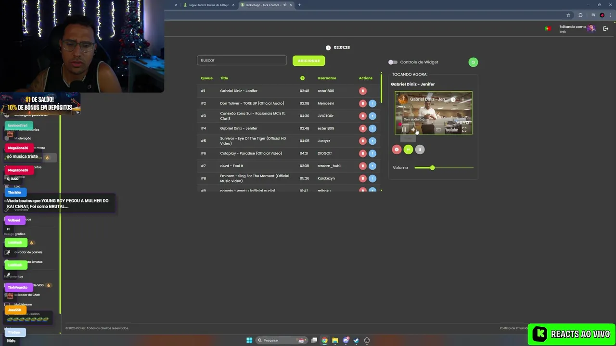The height and width of the screenshot is (346, 616).
Task: Move d4vd - Feel It up
Action: pyautogui.click(x=372, y=166)
